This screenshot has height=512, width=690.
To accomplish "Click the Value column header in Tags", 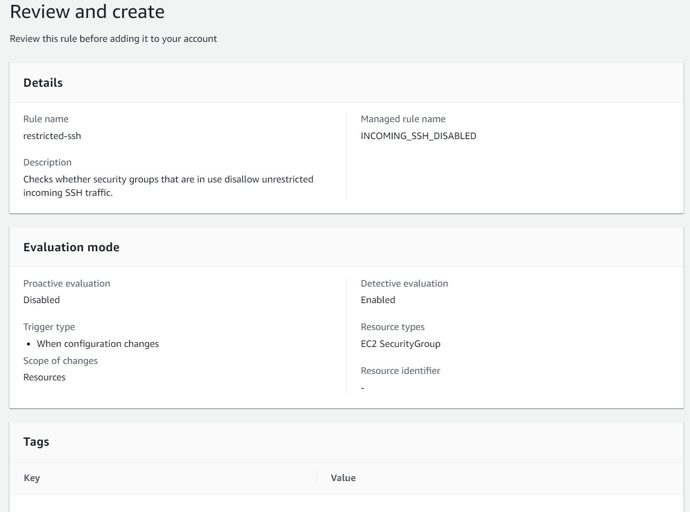I will (x=343, y=478).
